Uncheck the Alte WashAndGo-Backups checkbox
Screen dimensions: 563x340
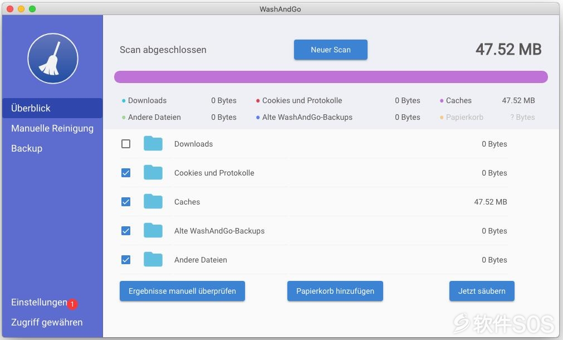pyautogui.click(x=126, y=231)
